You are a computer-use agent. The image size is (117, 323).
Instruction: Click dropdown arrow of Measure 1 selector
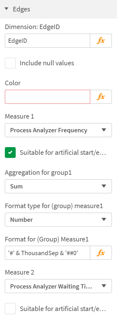104,130
